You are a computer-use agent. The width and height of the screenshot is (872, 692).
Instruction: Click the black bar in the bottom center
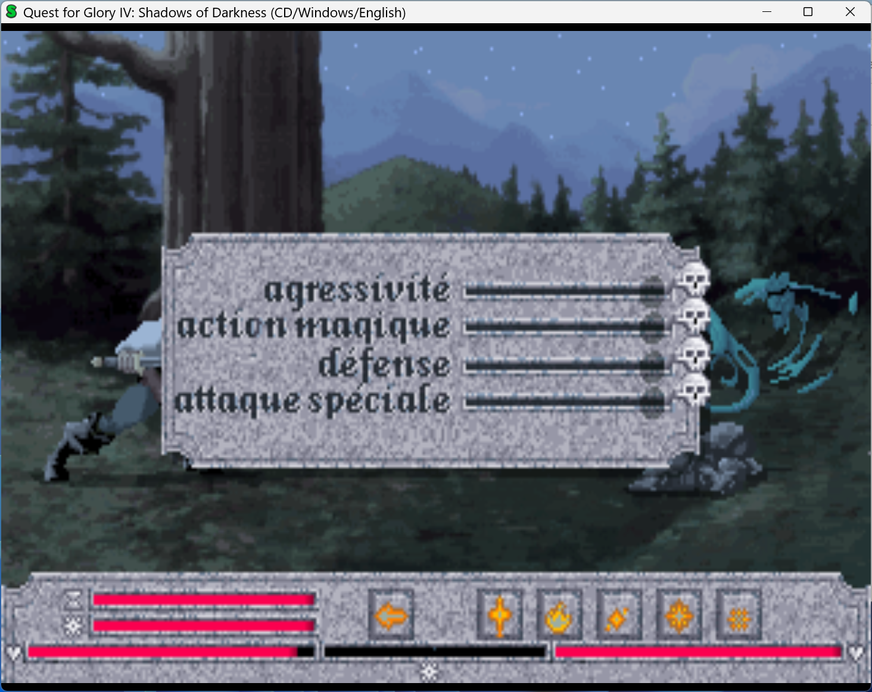coord(435,652)
